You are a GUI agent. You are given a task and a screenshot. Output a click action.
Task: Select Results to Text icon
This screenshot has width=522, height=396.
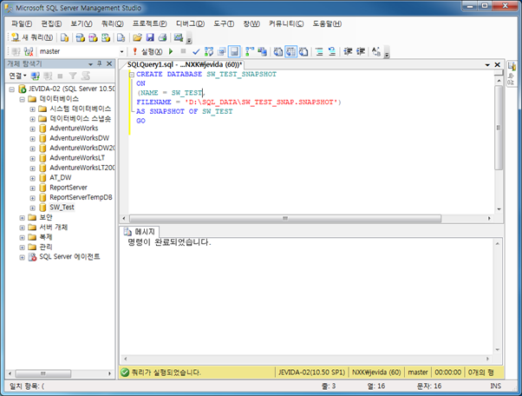tap(278, 51)
